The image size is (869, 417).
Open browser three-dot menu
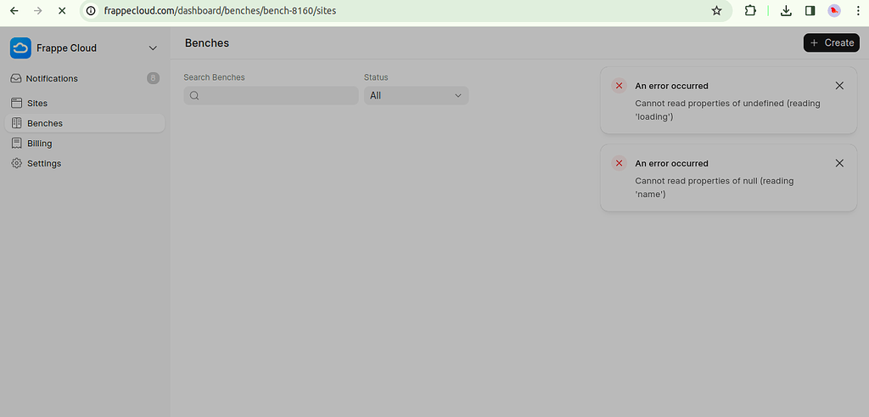[x=858, y=10]
